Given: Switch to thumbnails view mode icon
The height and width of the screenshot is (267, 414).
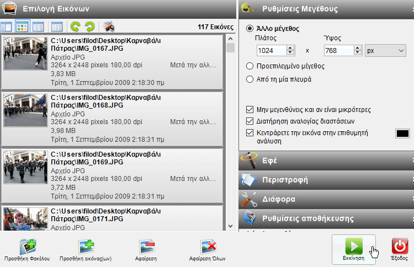Looking at the screenshot, I should (x=22, y=26).
